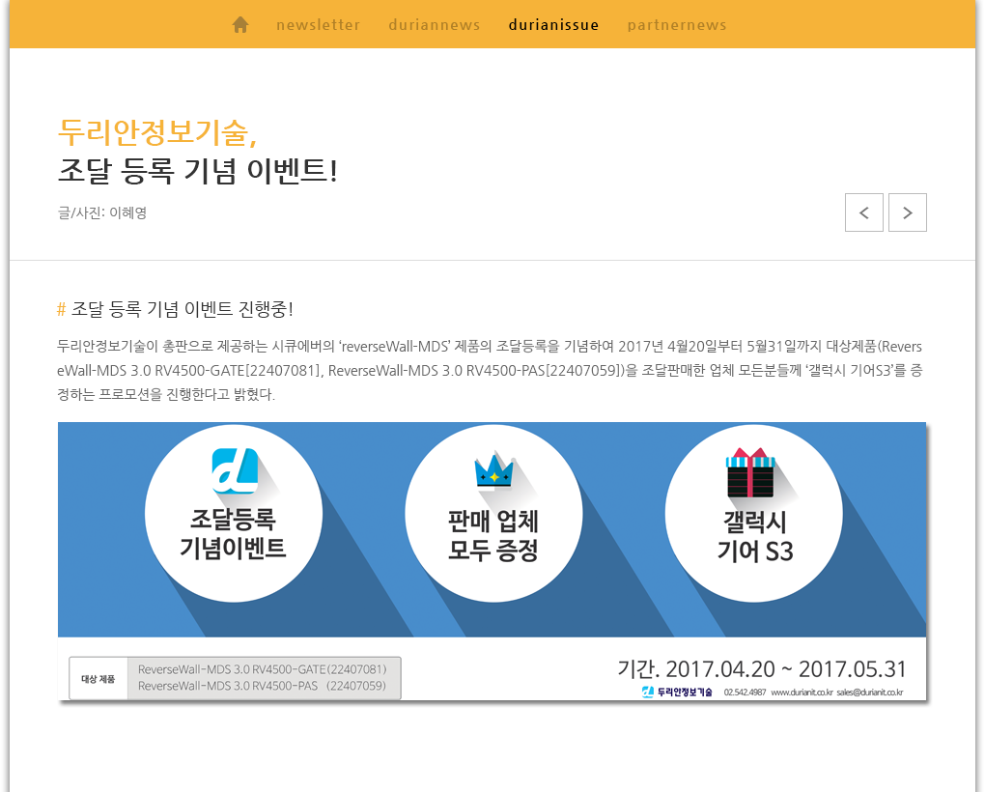Click the headline '조달 등록 기념 이벤트!'
This screenshot has width=985, height=792.
click(198, 171)
